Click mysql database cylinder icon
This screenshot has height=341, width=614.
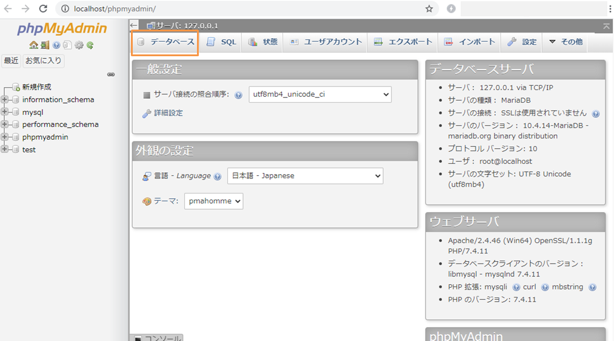[16, 112]
